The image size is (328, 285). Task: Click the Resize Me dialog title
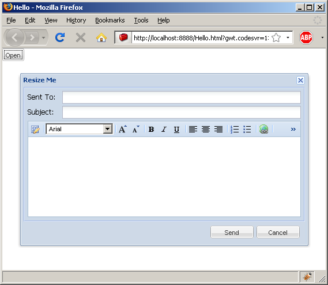click(x=40, y=80)
